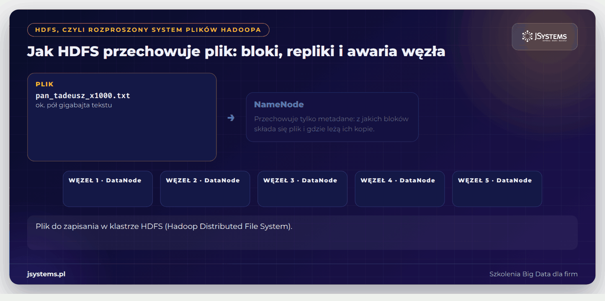Select WĘZEŁ 4 DataNode box
The image size is (605, 301).
click(x=400, y=189)
